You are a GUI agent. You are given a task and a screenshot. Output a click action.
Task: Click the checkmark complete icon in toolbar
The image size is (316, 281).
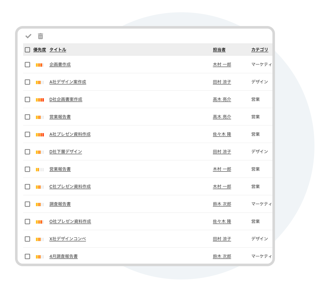pyautogui.click(x=28, y=36)
